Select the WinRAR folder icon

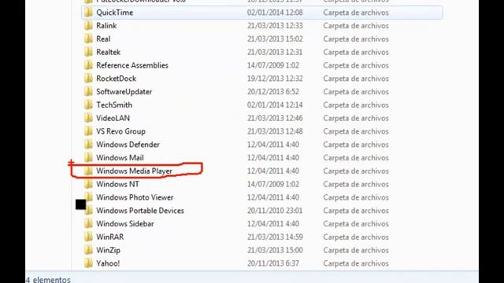(88, 237)
